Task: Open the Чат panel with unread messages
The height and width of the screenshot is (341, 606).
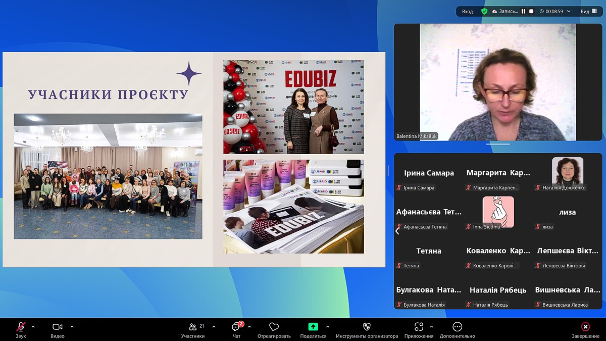Action: click(236, 330)
